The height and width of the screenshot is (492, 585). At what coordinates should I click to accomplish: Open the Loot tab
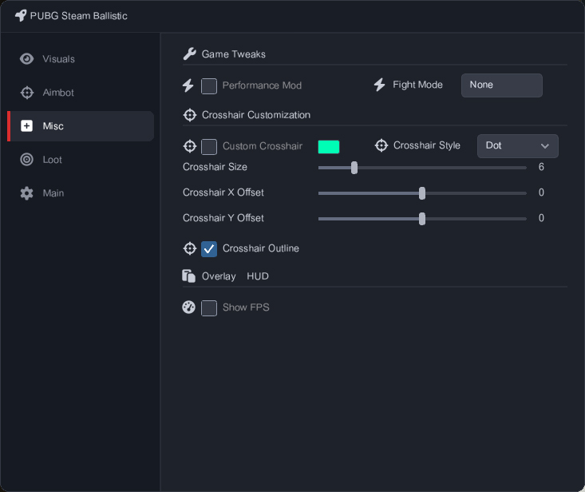tap(81, 160)
